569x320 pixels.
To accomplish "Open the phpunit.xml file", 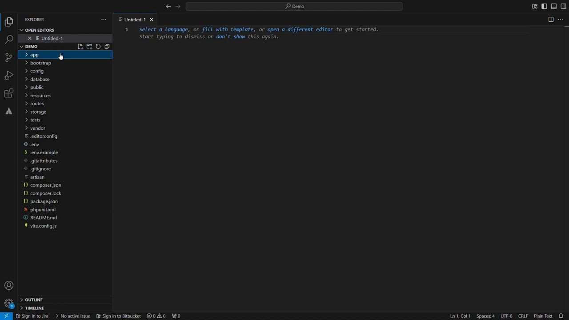I will click(65, 209).
